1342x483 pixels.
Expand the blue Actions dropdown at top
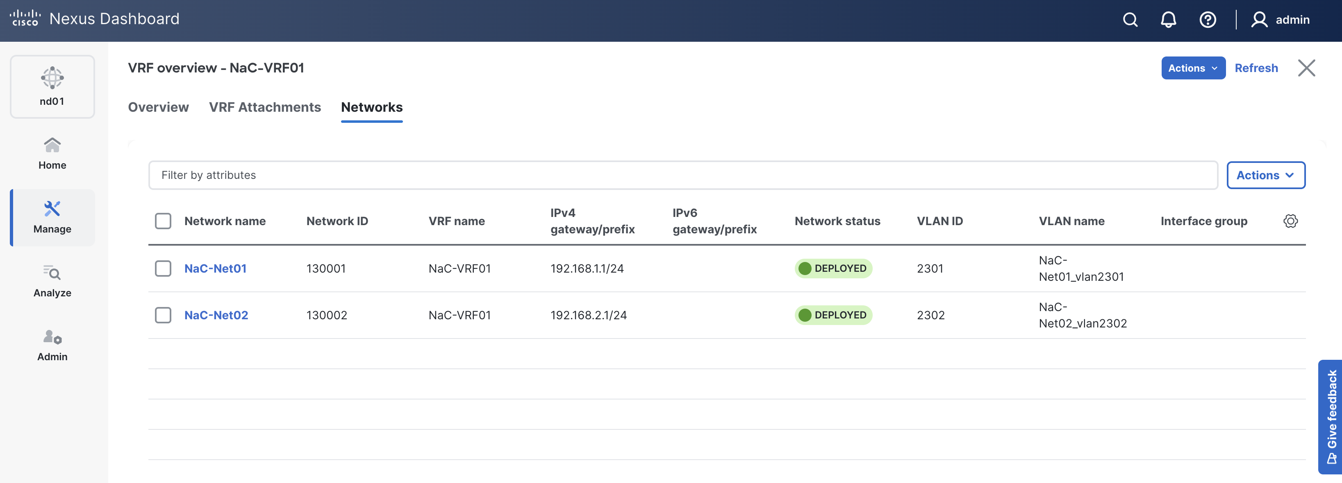coord(1192,68)
